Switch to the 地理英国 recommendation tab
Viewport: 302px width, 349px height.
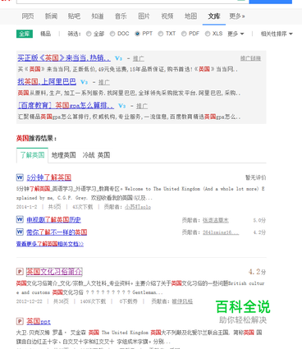click(63, 155)
